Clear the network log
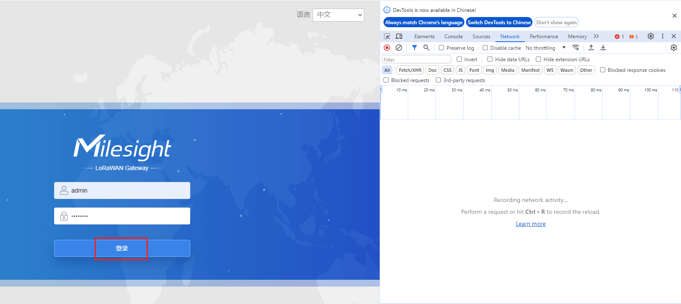The width and height of the screenshot is (681, 304). 399,48
